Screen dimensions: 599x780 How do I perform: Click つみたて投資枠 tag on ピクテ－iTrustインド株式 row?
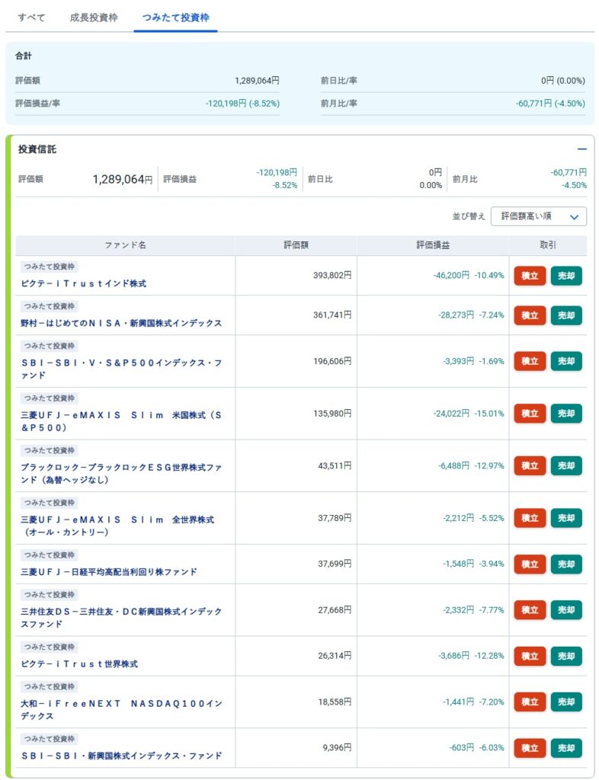tap(50, 267)
